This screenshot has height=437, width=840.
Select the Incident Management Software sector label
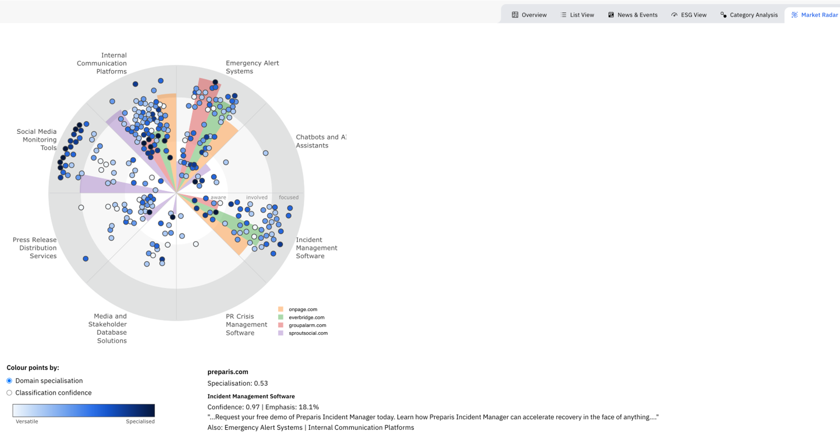point(316,248)
